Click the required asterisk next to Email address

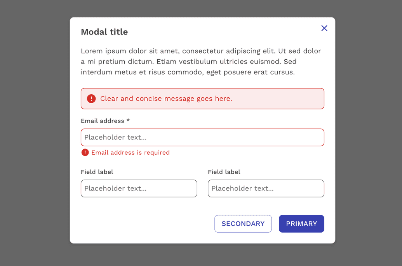128,121
